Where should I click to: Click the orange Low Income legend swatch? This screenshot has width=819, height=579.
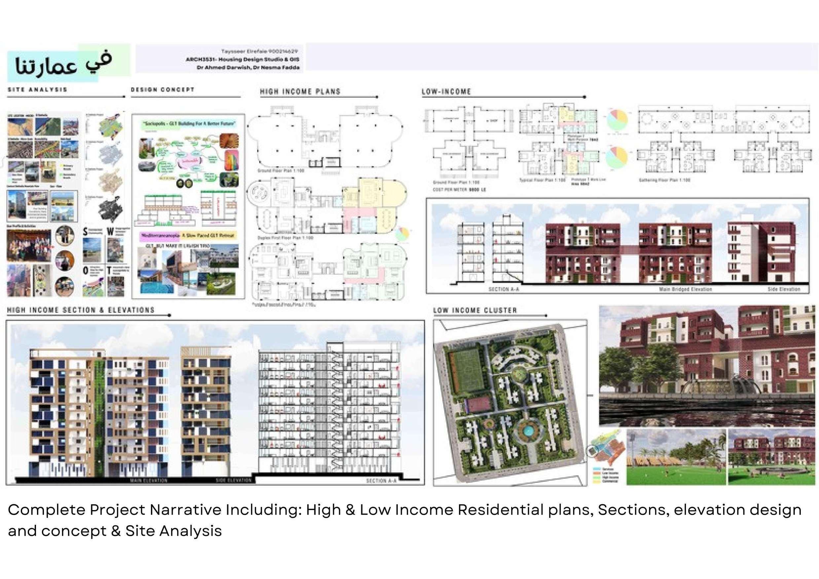[597, 473]
